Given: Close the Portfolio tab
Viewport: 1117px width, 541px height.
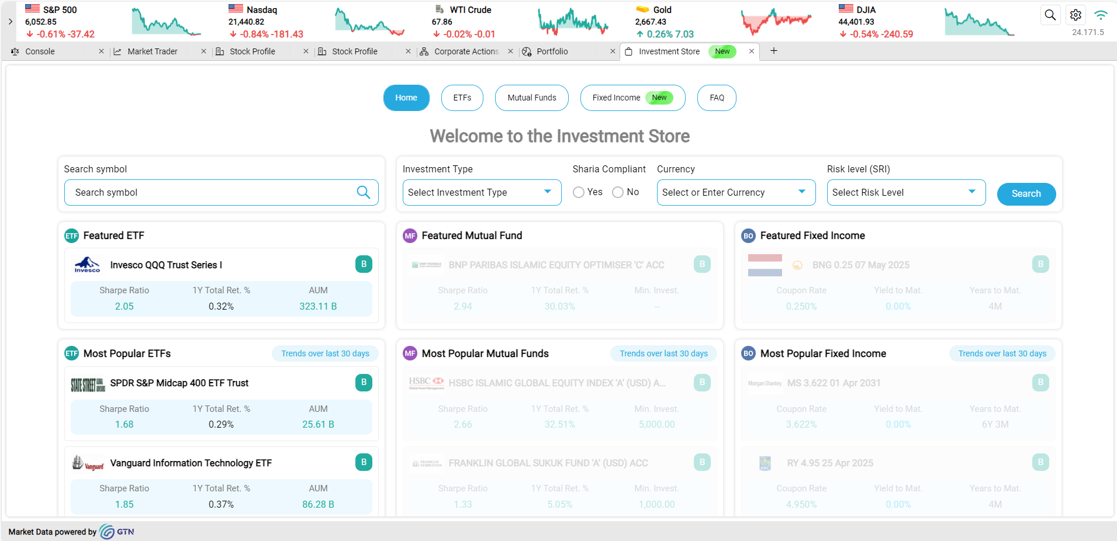Looking at the screenshot, I should pos(613,51).
